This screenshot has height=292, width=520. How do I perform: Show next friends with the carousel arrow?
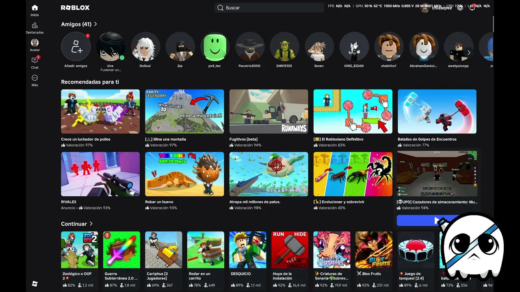[x=469, y=53]
